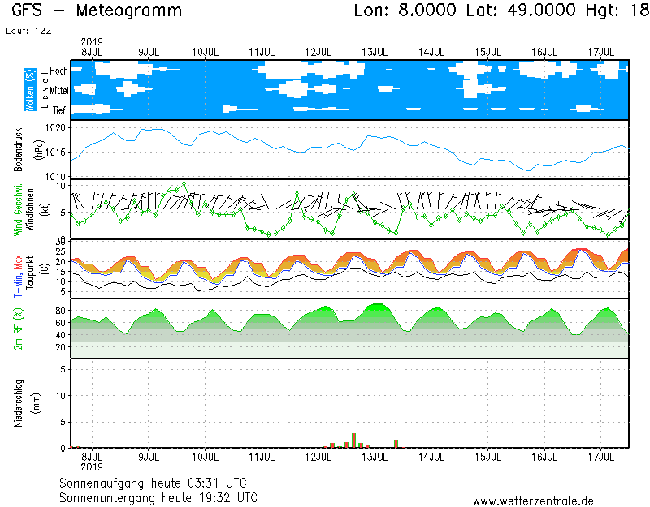Click the 80 tick on the humidity axis
Screen dimensions: 650x507
pyautogui.click(x=60, y=311)
